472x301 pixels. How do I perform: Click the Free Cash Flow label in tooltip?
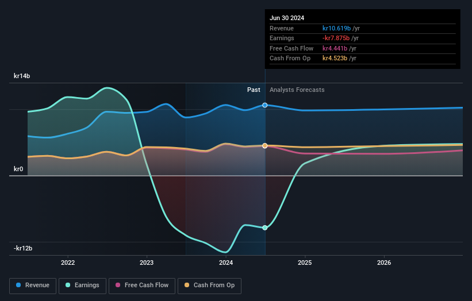coord(291,48)
